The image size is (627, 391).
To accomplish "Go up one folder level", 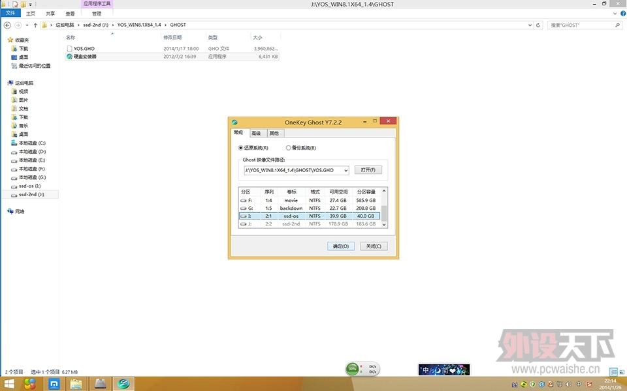I will [x=35, y=25].
